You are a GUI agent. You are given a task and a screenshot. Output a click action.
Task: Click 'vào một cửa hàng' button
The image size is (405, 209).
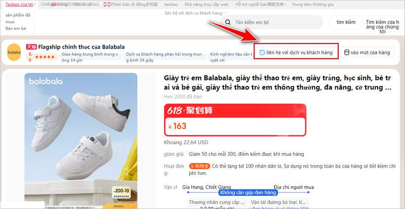(x=367, y=53)
